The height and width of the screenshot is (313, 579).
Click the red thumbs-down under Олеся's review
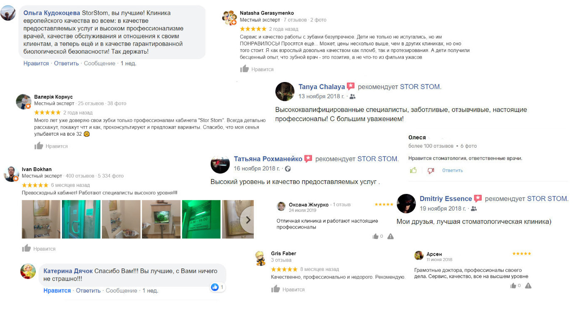(x=431, y=170)
